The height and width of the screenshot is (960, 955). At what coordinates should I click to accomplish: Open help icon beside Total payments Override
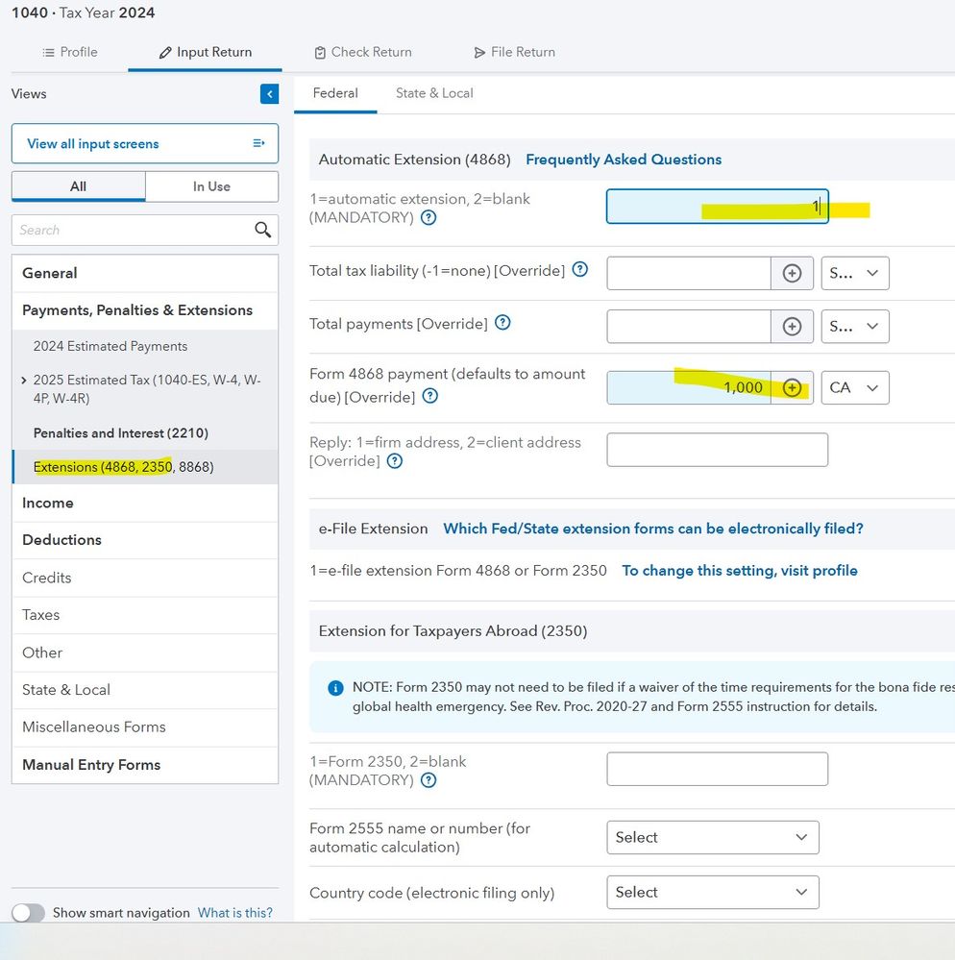(x=502, y=323)
